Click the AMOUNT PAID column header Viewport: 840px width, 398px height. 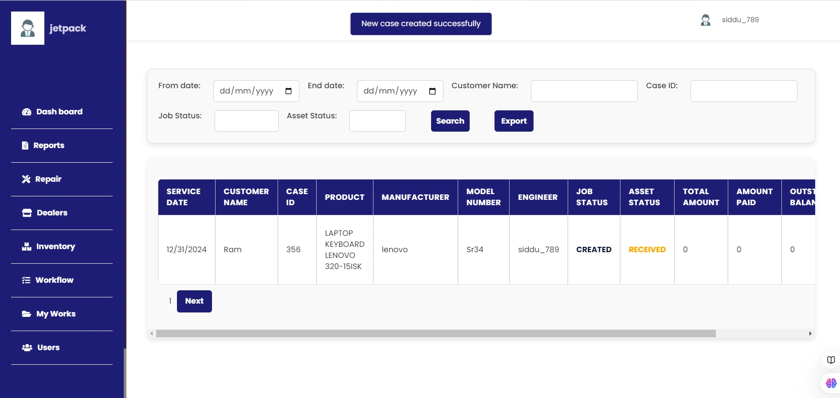(x=755, y=197)
